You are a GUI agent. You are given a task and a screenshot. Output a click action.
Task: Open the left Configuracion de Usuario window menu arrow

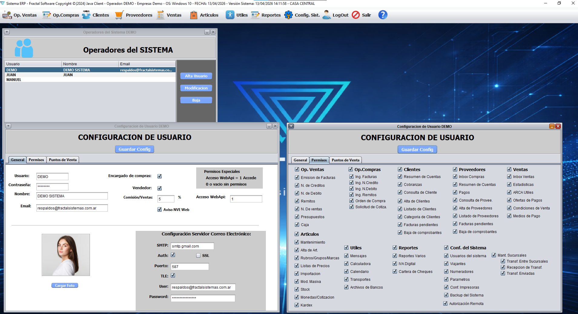[8, 126]
